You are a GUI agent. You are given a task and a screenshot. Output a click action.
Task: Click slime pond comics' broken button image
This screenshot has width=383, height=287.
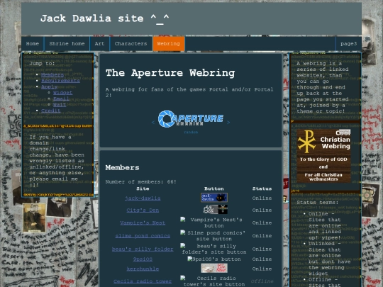pos(214,236)
